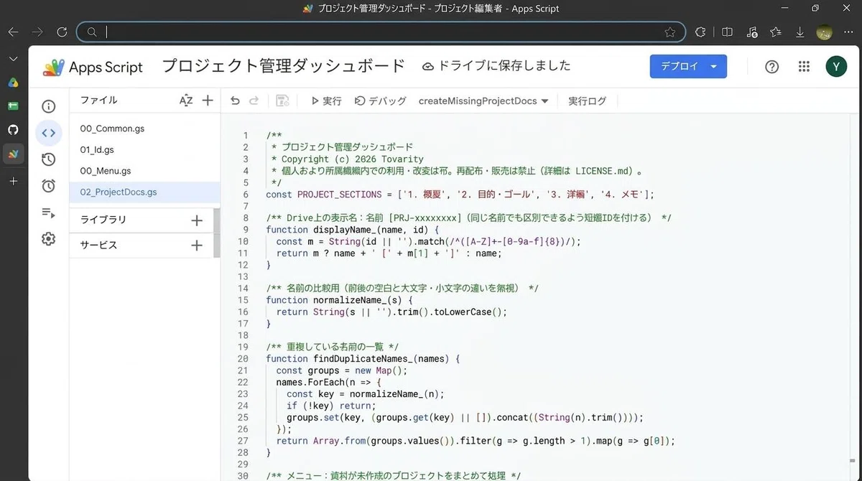Image resolution: width=862 pixels, height=481 pixels.
Task: Open the Executions list icon
Action: pyautogui.click(x=48, y=213)
